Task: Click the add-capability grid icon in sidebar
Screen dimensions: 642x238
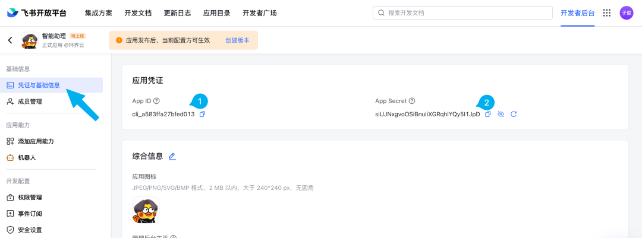Action: [x=11, y=141]
